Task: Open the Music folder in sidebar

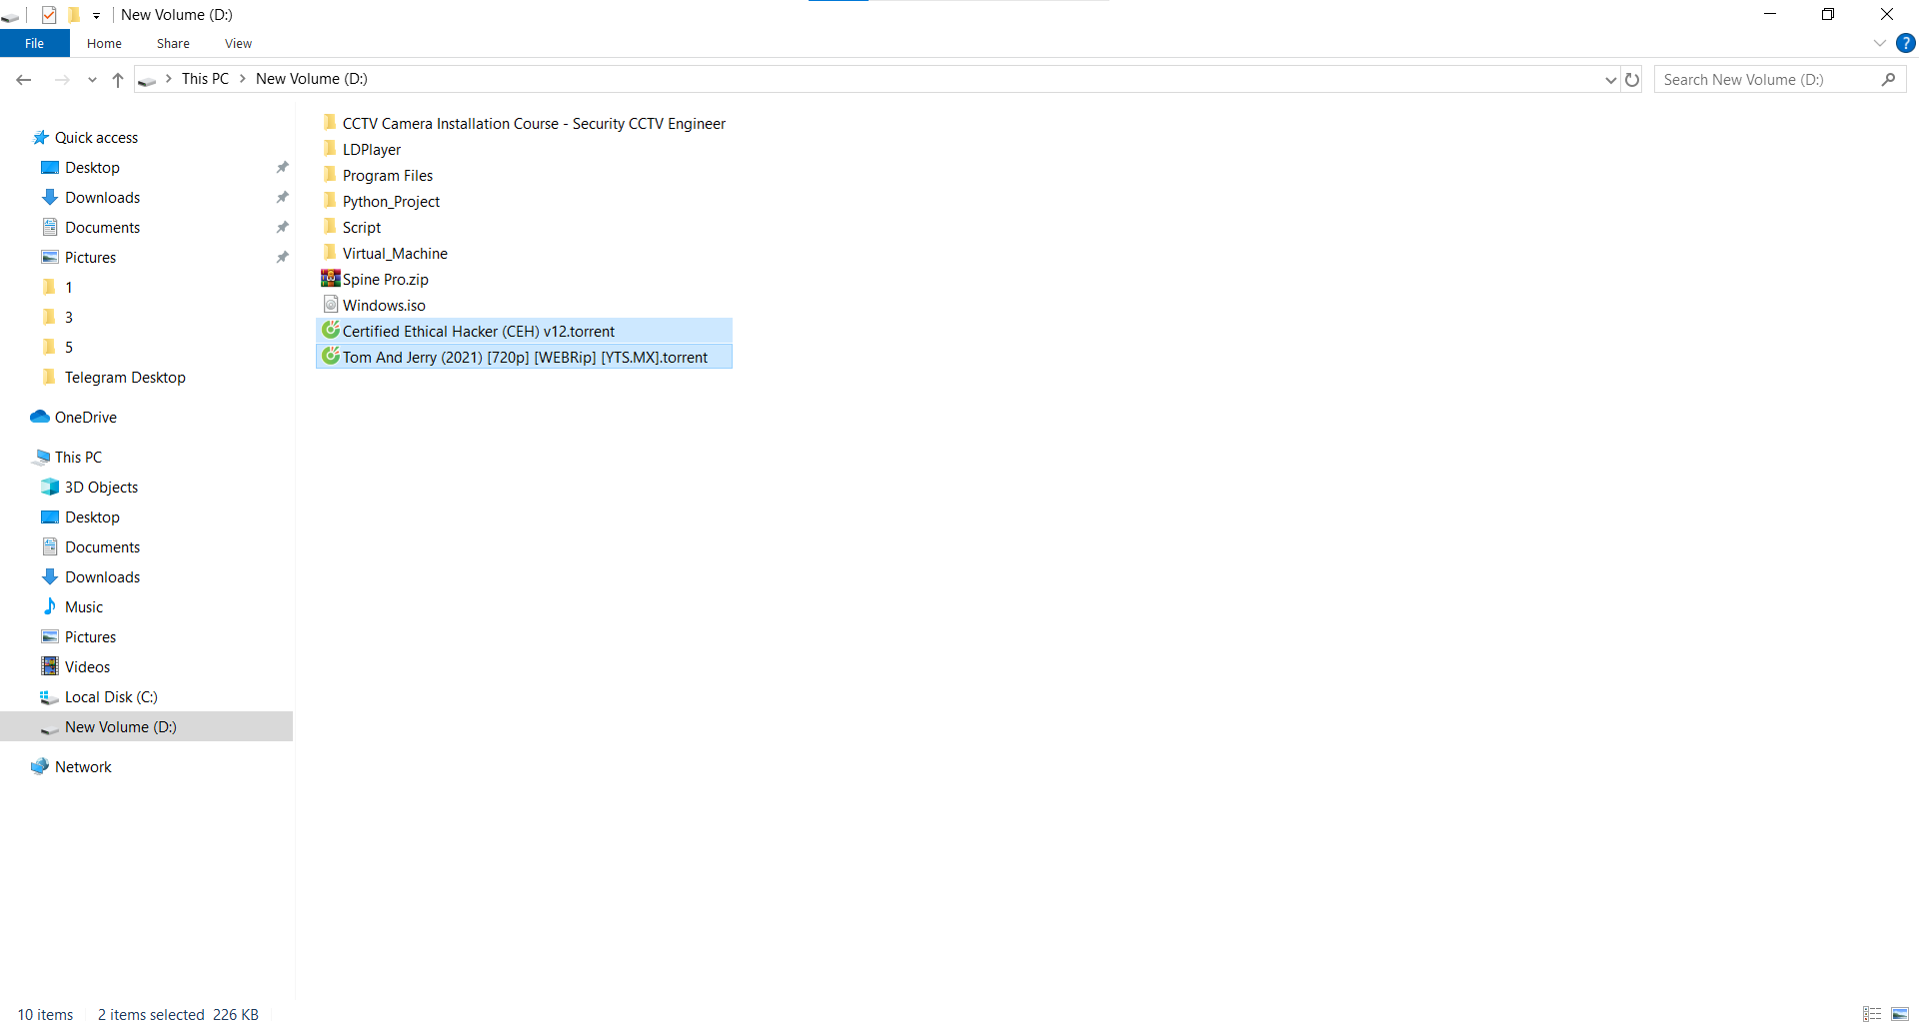Action: click(x=84, y=607)
